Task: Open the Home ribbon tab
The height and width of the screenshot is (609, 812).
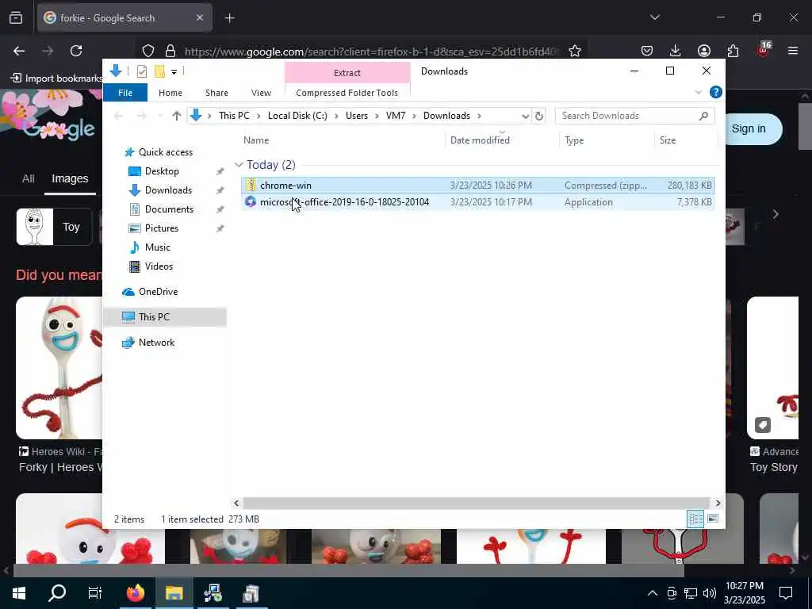Action: point(170,93)
